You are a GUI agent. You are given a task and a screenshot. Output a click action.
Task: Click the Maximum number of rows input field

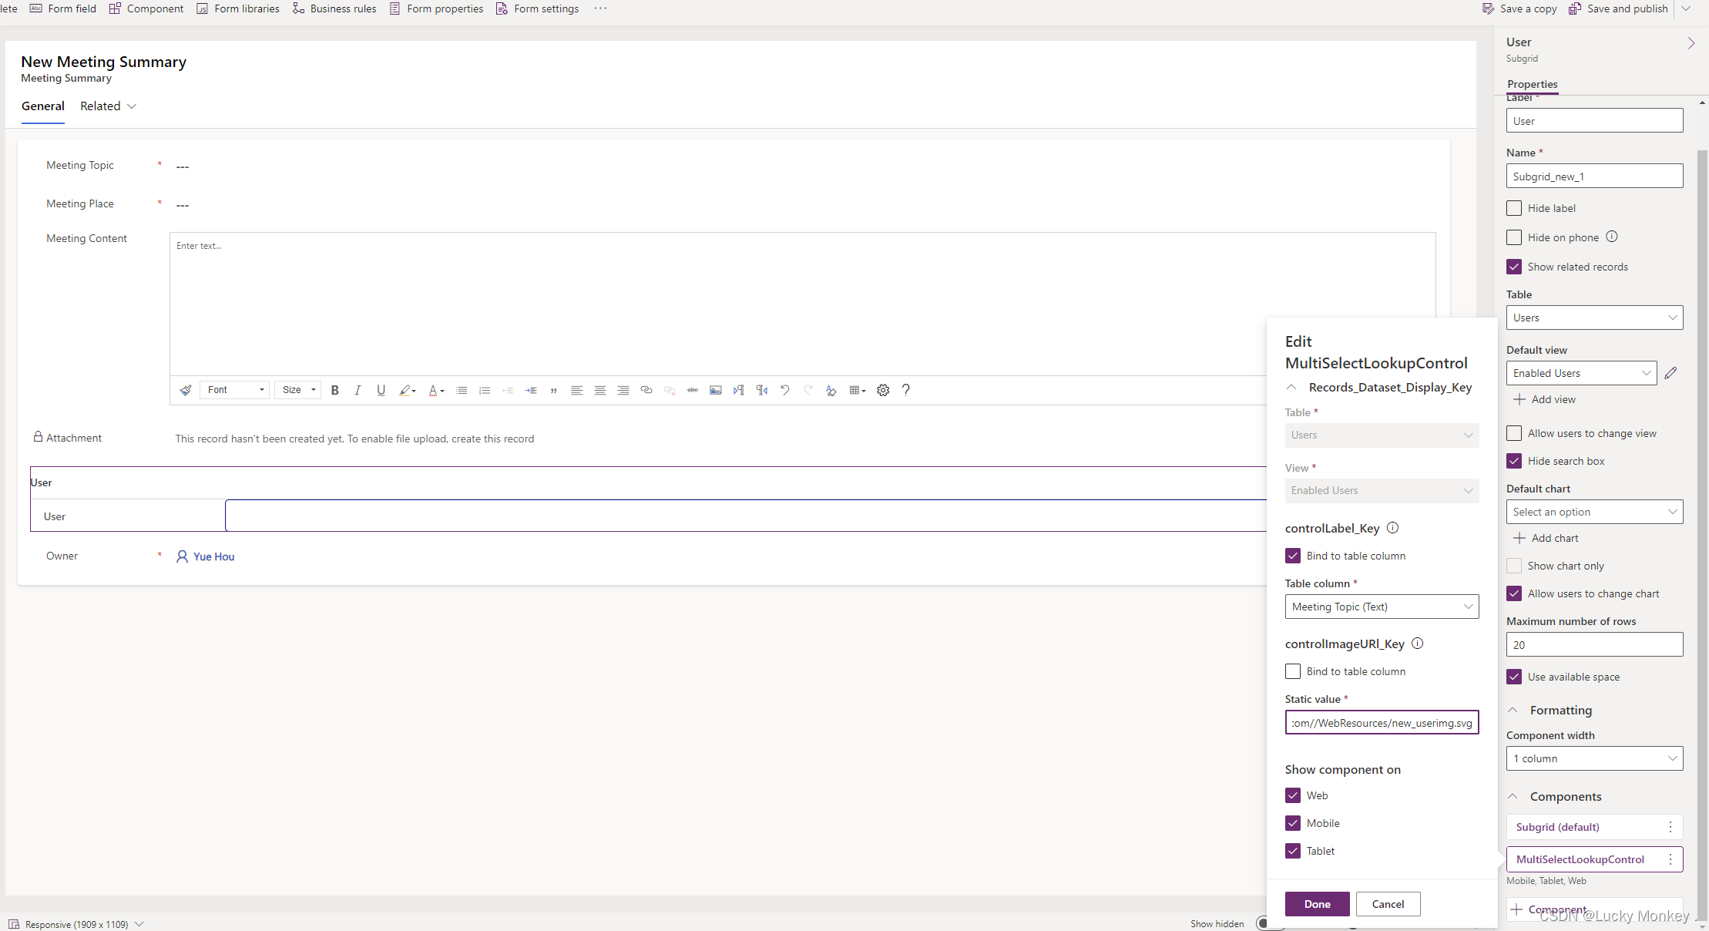[1593, 644]
